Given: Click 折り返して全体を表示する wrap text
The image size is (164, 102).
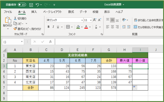Looking at the screenshot, I should [149, 20].
